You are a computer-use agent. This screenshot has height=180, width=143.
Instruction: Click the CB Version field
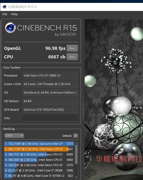(50, 101)
